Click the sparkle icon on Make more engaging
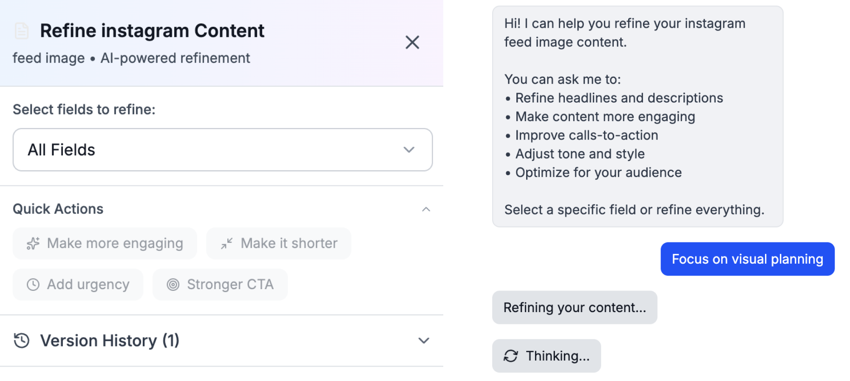 point(33,243)
